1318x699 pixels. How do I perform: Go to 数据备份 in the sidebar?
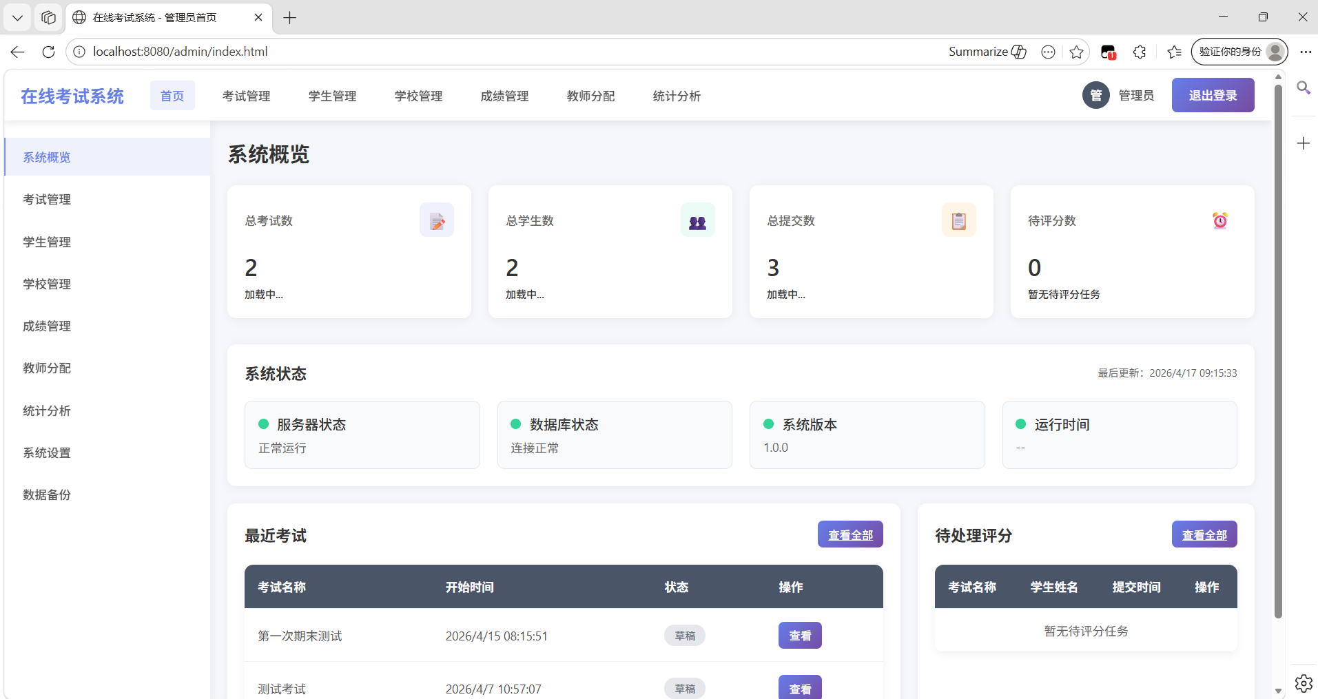click(47, 494)
